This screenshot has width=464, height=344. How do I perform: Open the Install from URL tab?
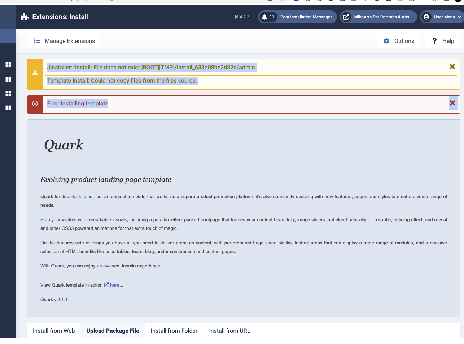click(x=229, y=331)
